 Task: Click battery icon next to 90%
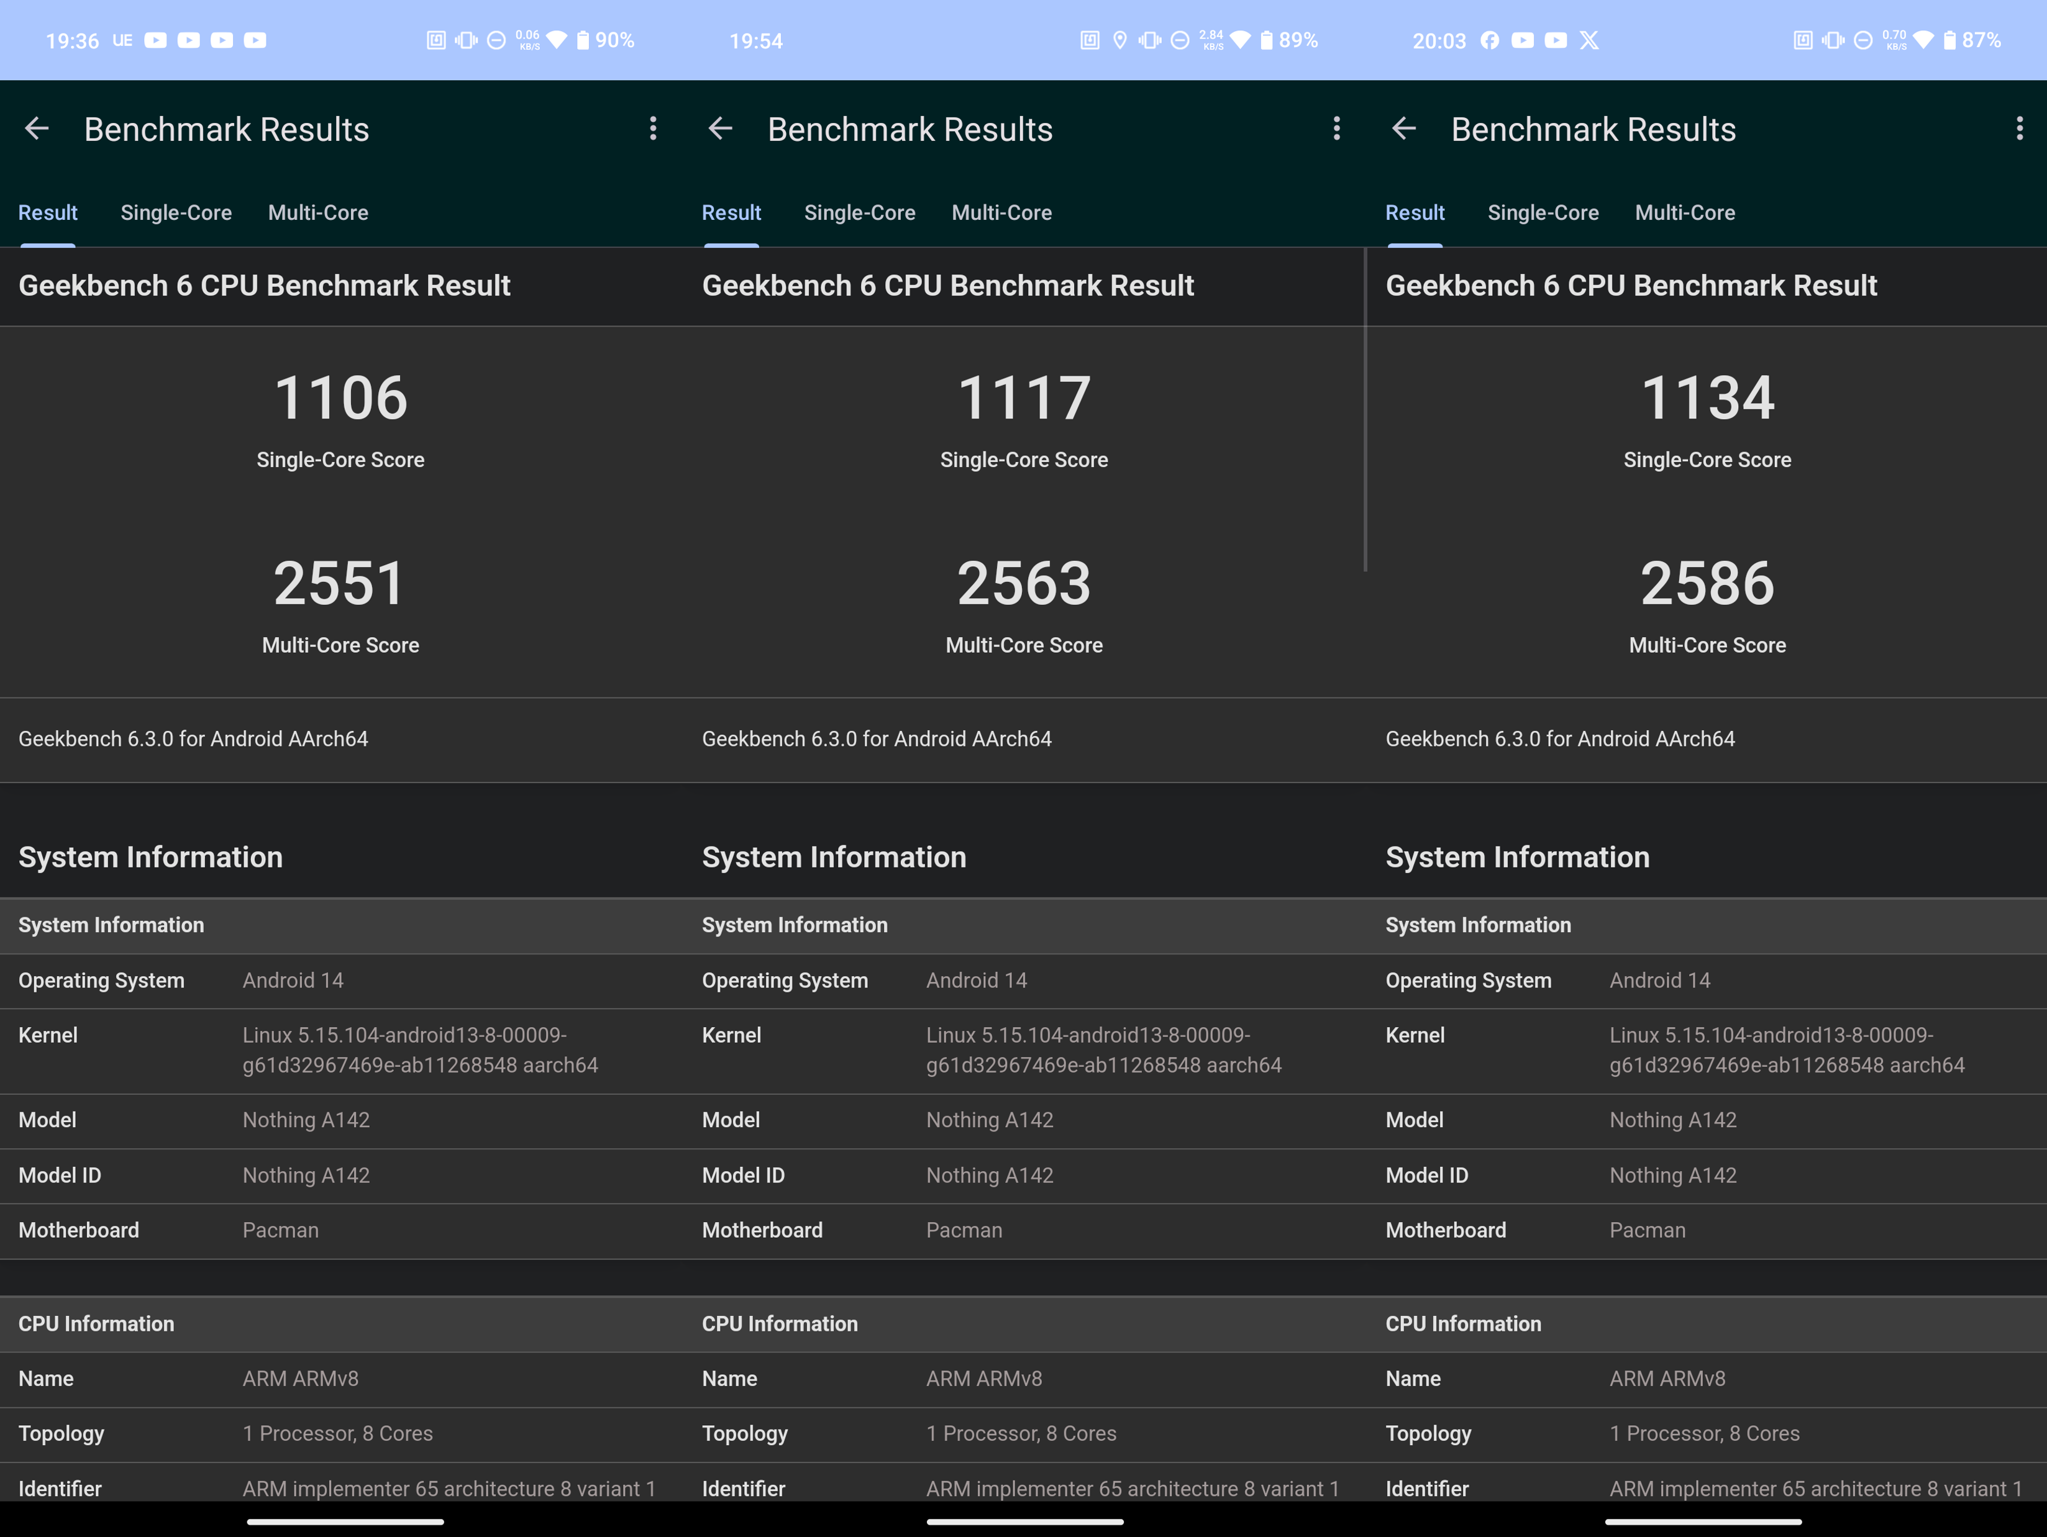coord(583,40)
